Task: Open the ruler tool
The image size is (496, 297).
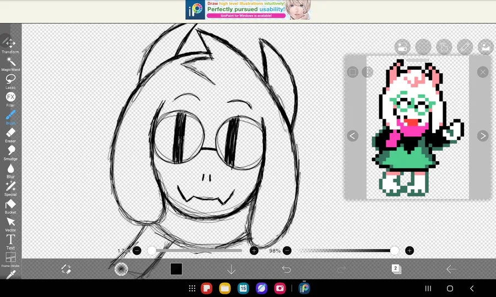Action: pos(465,47)
